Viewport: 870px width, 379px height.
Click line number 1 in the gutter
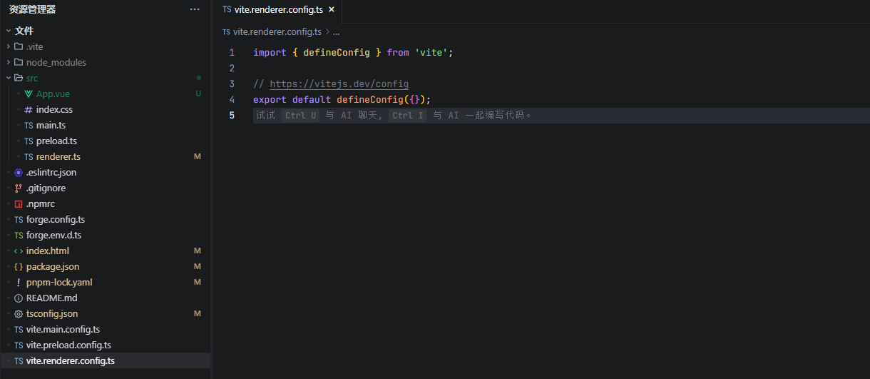click(231, 53)
